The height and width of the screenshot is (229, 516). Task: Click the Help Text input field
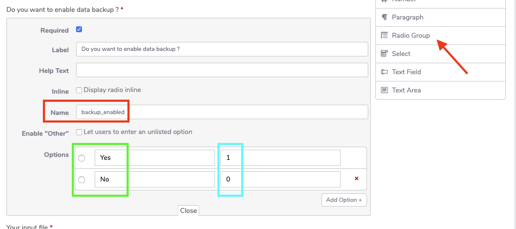(x=222, y=70)
